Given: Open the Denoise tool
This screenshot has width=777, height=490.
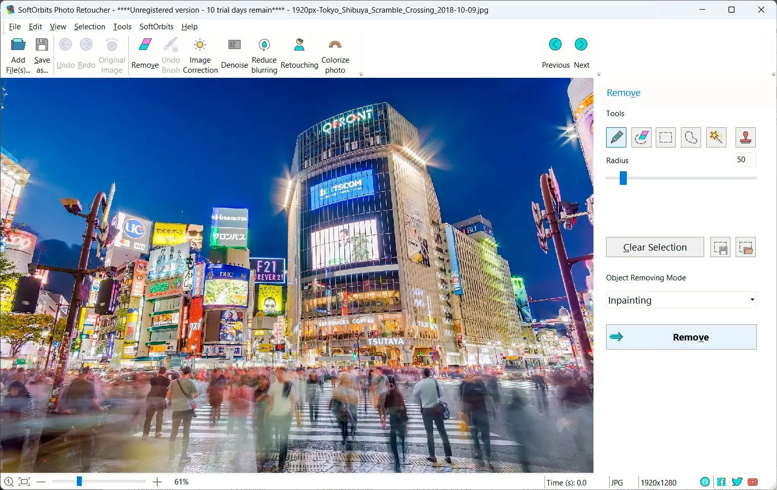Looking at the screenshot, I should 234,54.
